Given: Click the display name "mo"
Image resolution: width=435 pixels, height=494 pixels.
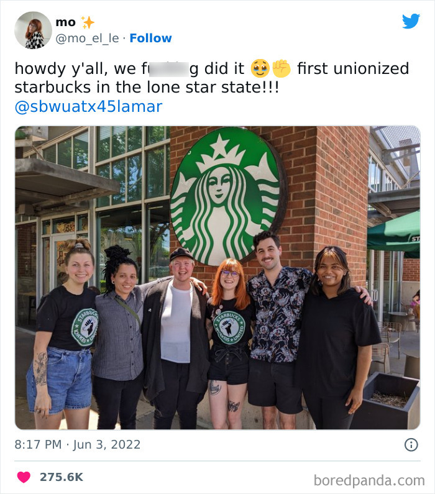Looking at the screenshot, I should 65,22.
